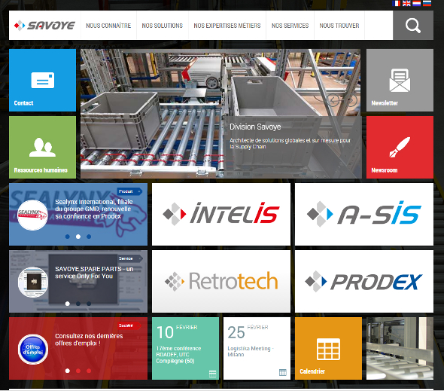This screenshot has width=444, height=391.
Task: Open the Ressources humaines people tile
Action: (x=42, y=147)
